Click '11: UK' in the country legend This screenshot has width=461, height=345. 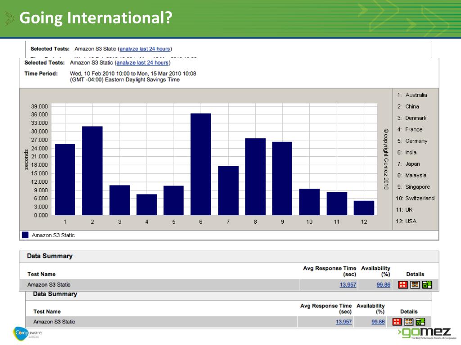click(404, 210)
